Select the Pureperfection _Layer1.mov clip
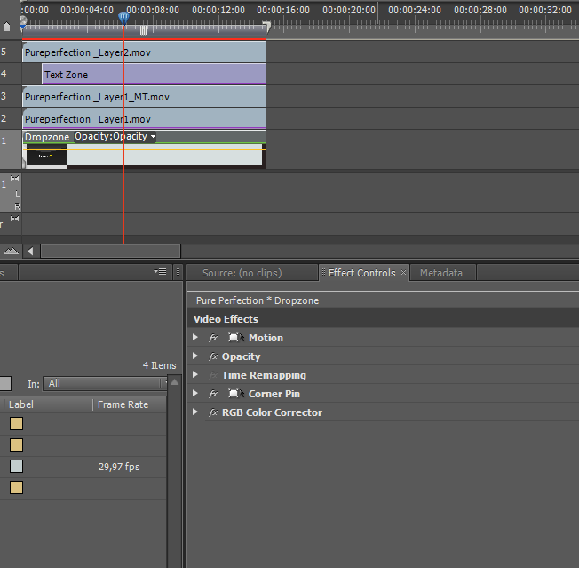This screenshot has width=579, height=568. click(x=144, y=118)
